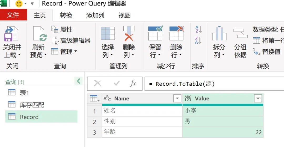284x147 pixels.
Task: Confirm the formula with the checkmark button
Action: (x=117, y=83)
